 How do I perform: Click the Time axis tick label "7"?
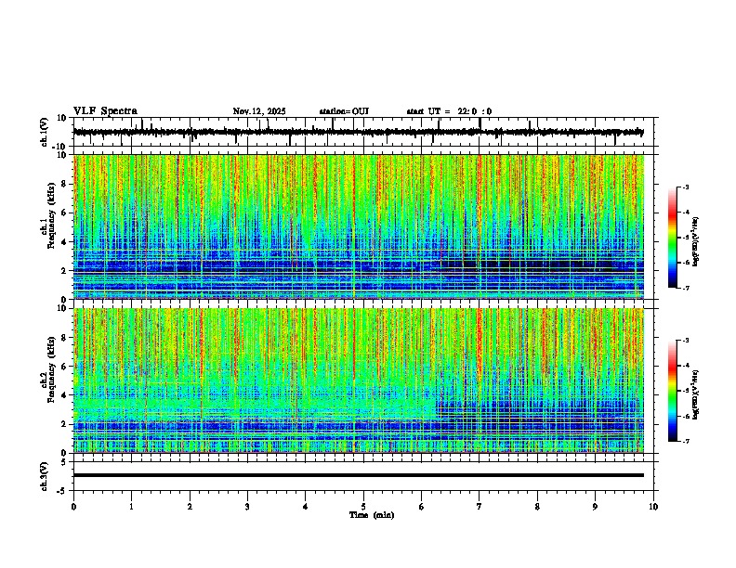(x=480, y=507)
